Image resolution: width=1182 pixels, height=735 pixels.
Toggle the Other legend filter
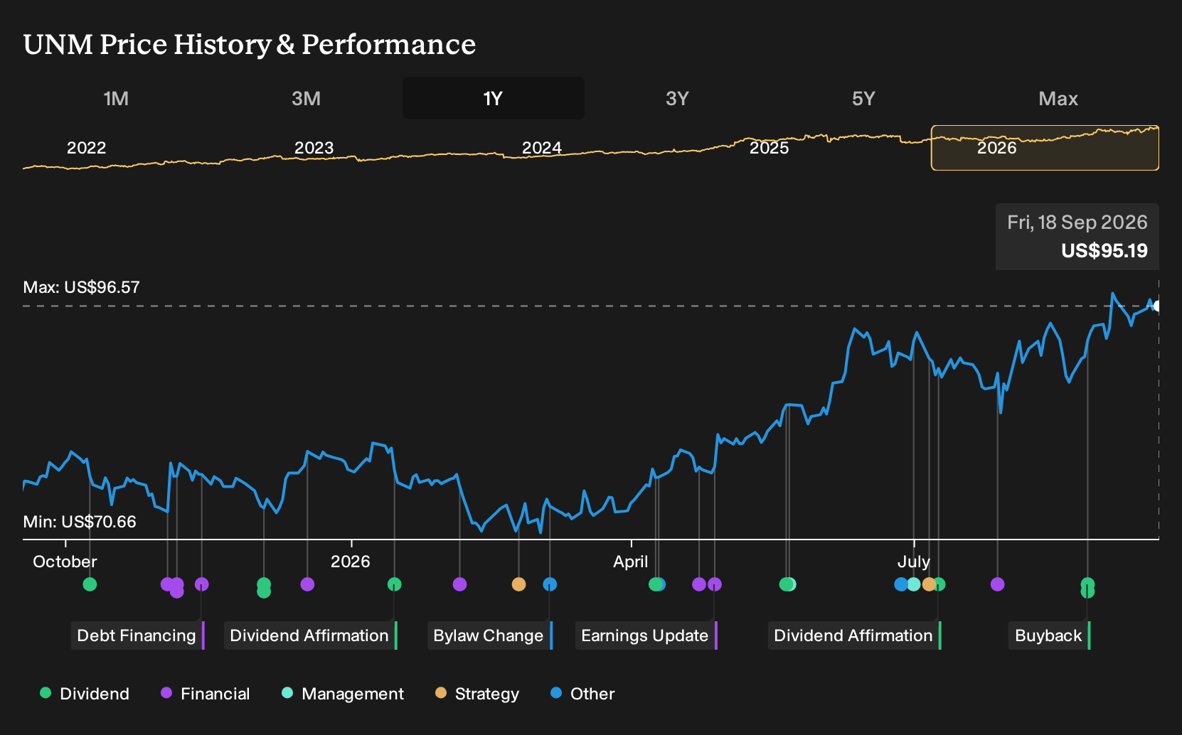click(x=582, y=694)
